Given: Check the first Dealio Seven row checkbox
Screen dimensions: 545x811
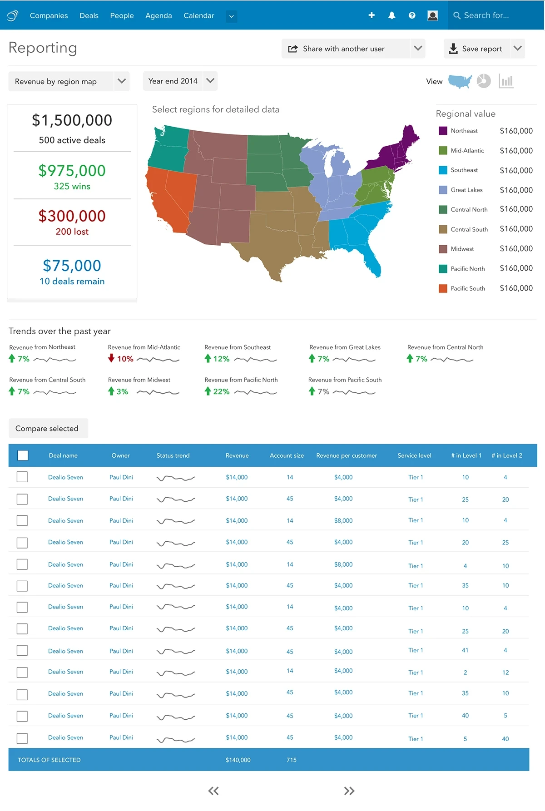Looking at the screenshot, I should pyautogui.click(x=22, y=477).
